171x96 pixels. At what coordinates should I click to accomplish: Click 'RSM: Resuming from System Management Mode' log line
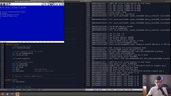point(119,48)
